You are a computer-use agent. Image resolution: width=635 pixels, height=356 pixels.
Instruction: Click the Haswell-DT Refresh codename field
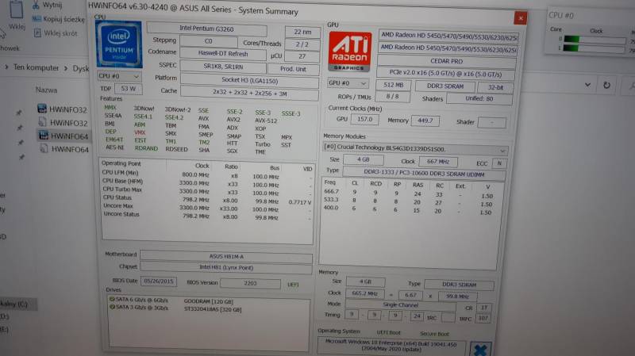(223, 53)
